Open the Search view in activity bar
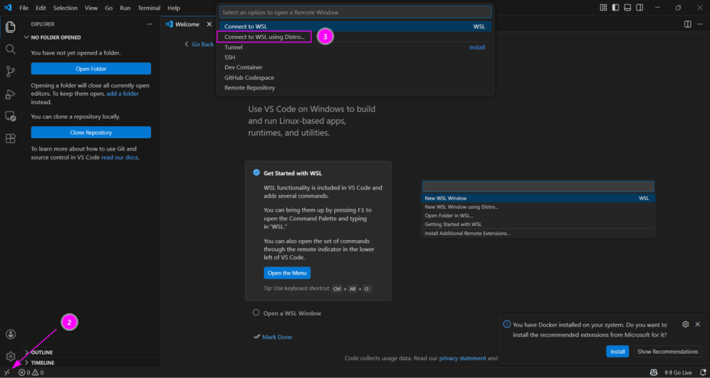710x378 pixels. pyautogui.click(x=10, y=49)
